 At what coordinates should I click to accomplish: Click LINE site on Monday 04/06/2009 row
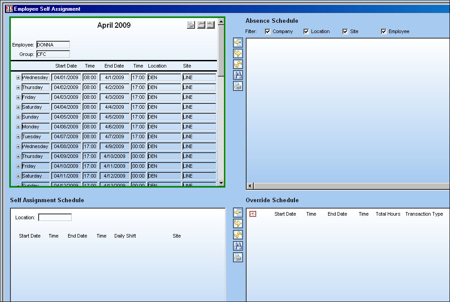coord(199,127)
